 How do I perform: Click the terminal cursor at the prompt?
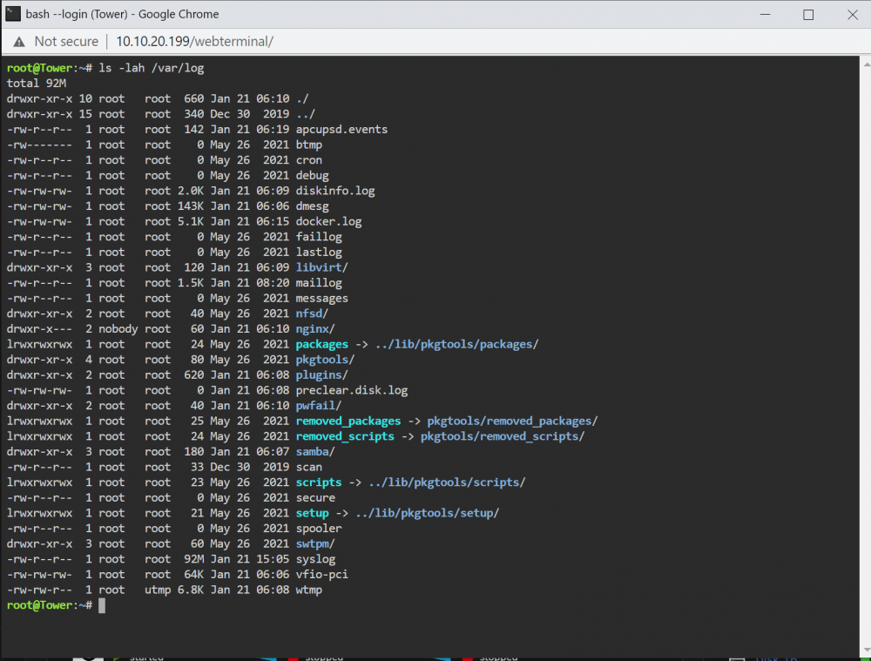click(102, 605)
